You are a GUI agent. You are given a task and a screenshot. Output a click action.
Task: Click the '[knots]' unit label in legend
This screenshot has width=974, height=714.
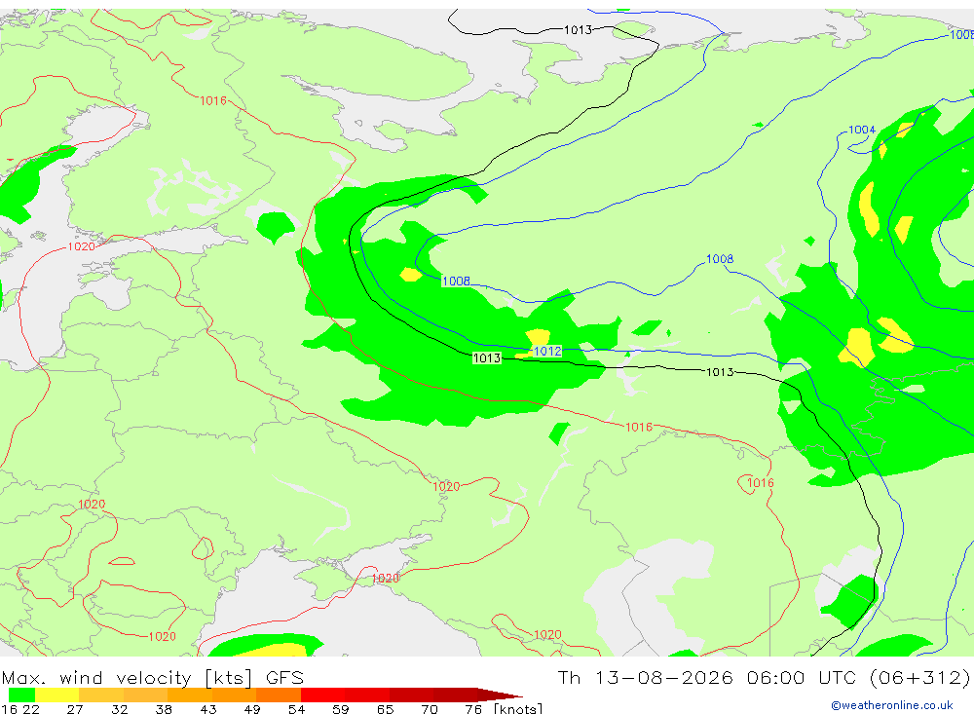tap(518, 708)
